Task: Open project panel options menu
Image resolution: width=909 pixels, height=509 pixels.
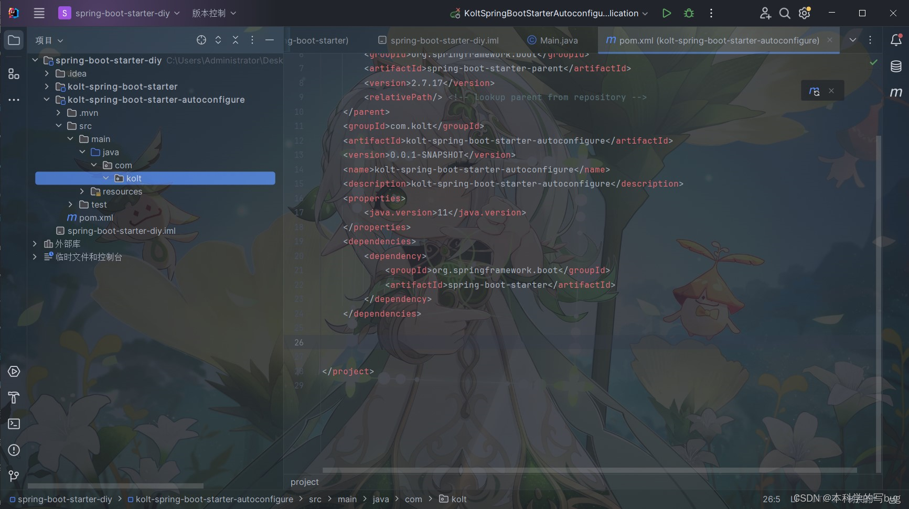Action: [252, 40]
